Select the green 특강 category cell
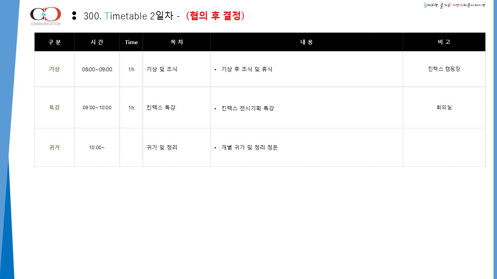The image size is (497, 279). click(x=54, y=107)
